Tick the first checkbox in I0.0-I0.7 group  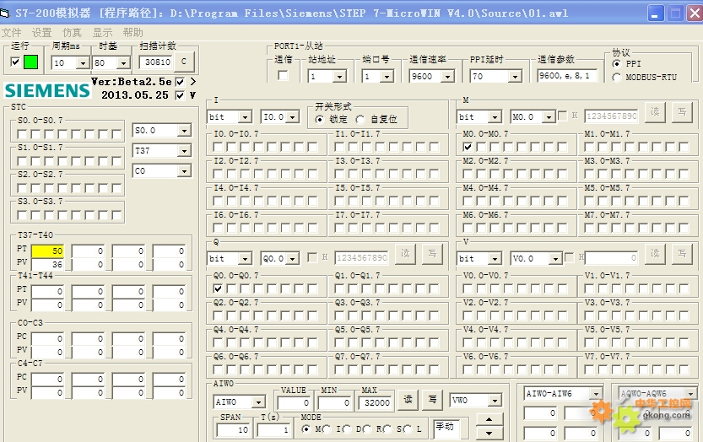point(218,147)
